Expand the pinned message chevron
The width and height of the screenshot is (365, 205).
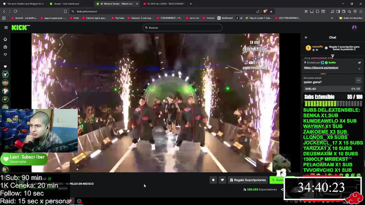359,68
